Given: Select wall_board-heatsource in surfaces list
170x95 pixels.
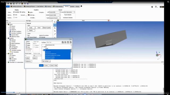Looking at the screenshot, I should (51, 54).
